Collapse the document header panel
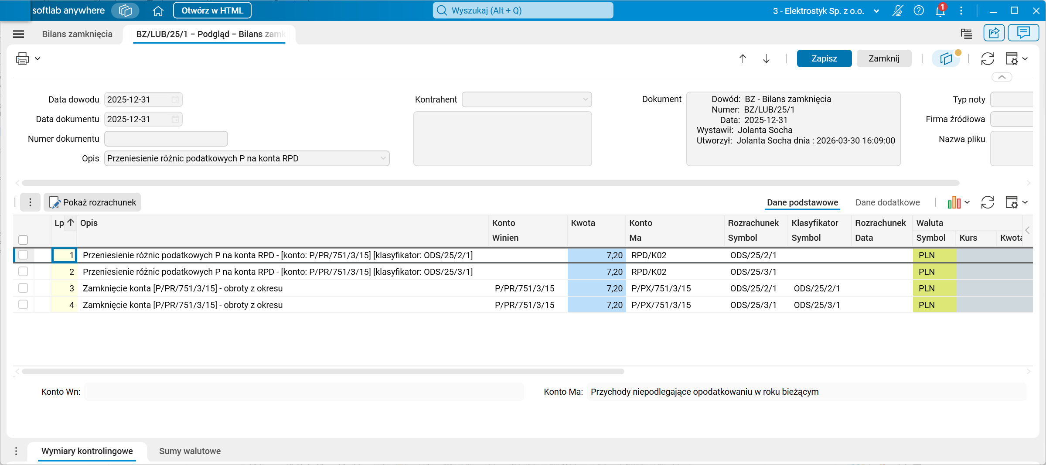The width and height of the screenshot is (1046, 465). (x=1002, y=77)
